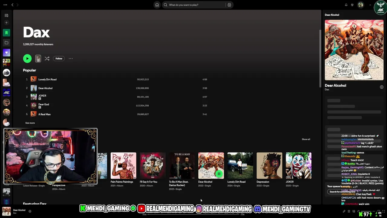Open Your Episodes green bookmark
387x218 pixels.
click(6, 33)
